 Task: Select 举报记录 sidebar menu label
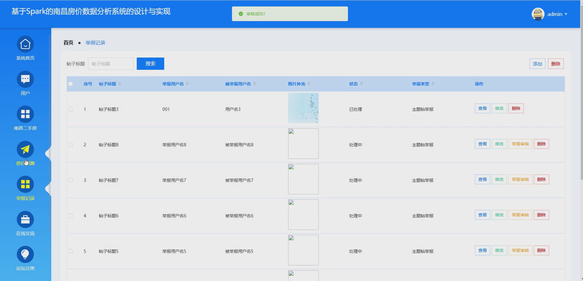(25, 198)
